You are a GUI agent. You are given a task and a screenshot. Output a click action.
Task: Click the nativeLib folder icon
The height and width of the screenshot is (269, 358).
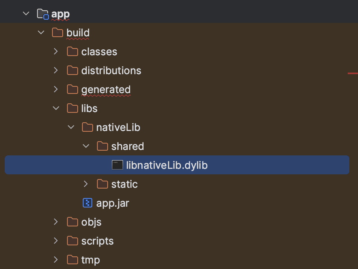(x=88, y=127)
